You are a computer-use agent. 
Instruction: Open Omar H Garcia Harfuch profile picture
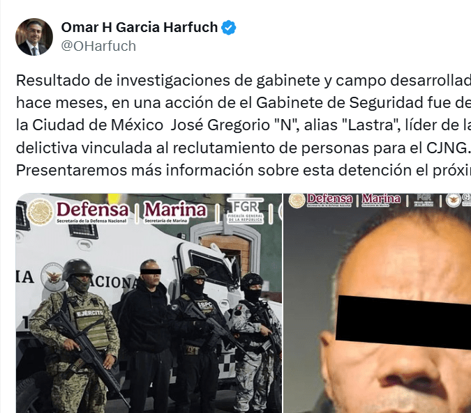coord(34,37)
